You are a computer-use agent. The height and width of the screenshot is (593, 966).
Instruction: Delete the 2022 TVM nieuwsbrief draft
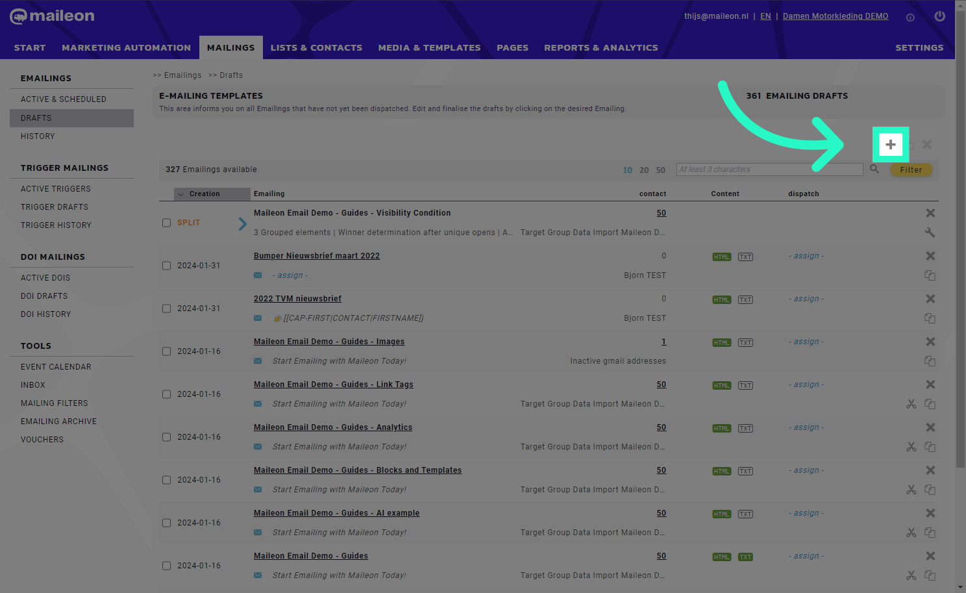(930, 299)
